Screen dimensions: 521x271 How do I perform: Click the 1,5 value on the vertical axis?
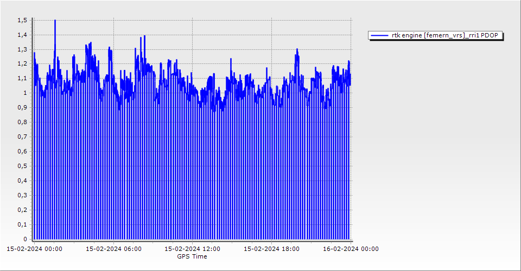tap(22, 20)
